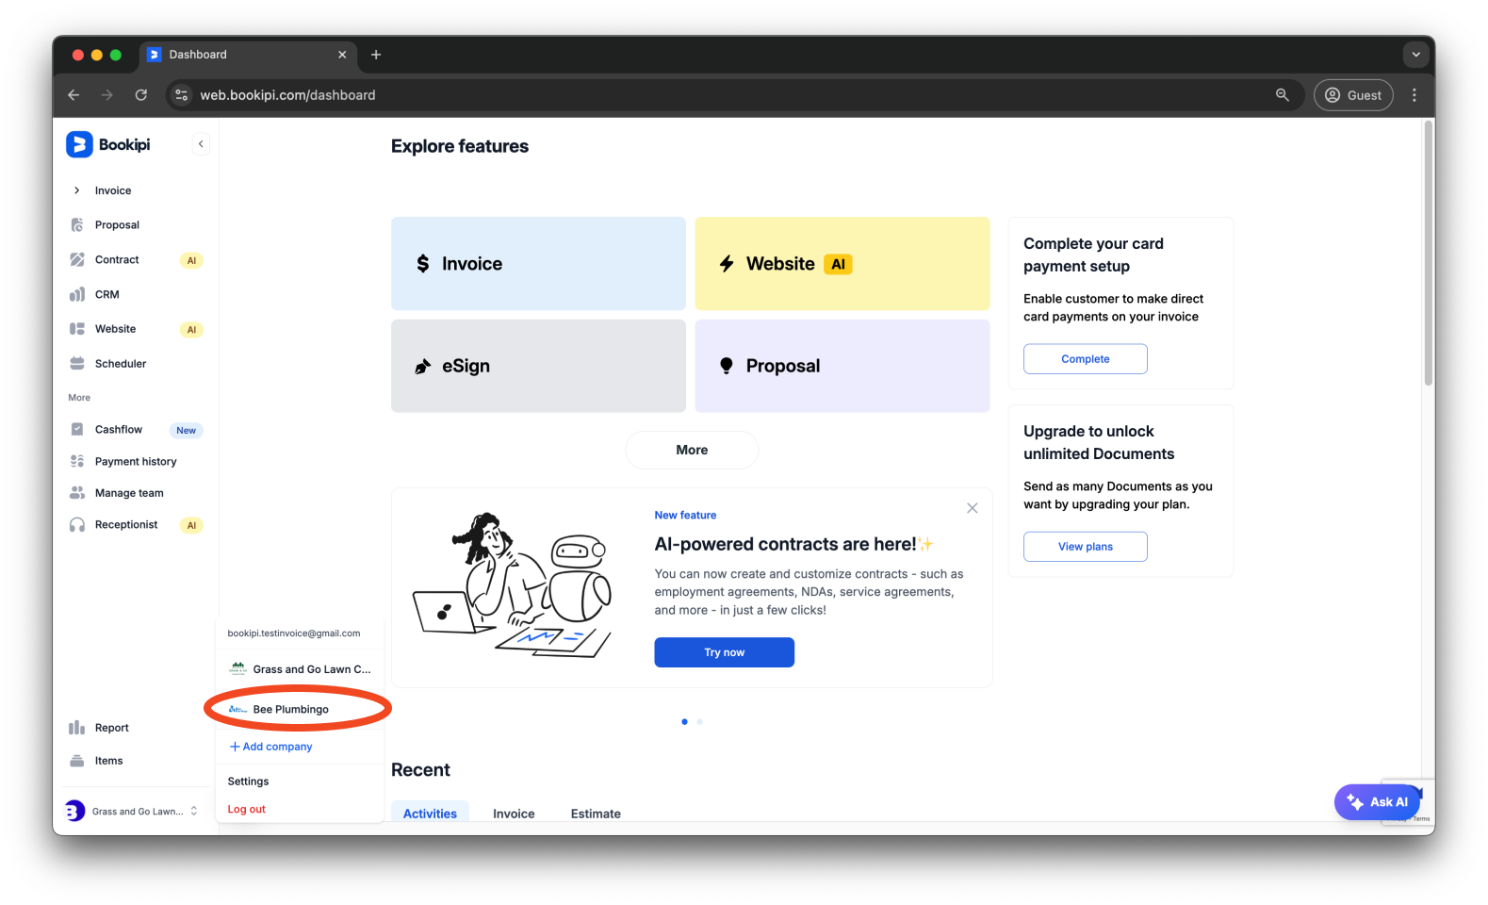Click Try now for AI contracts
The image size is (1488, 905).
point(724,652)
